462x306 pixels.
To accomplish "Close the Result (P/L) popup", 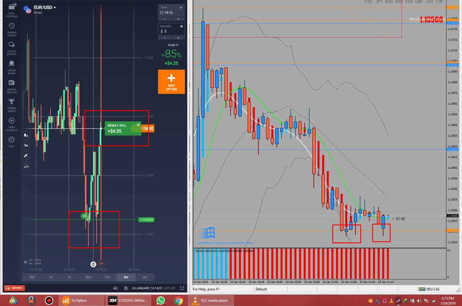I will (x=138, y=124).
